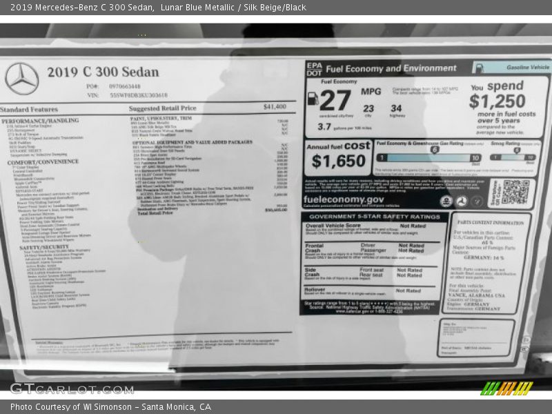
Task: Click the 'Total Retail Price' label
Action: 155,213
